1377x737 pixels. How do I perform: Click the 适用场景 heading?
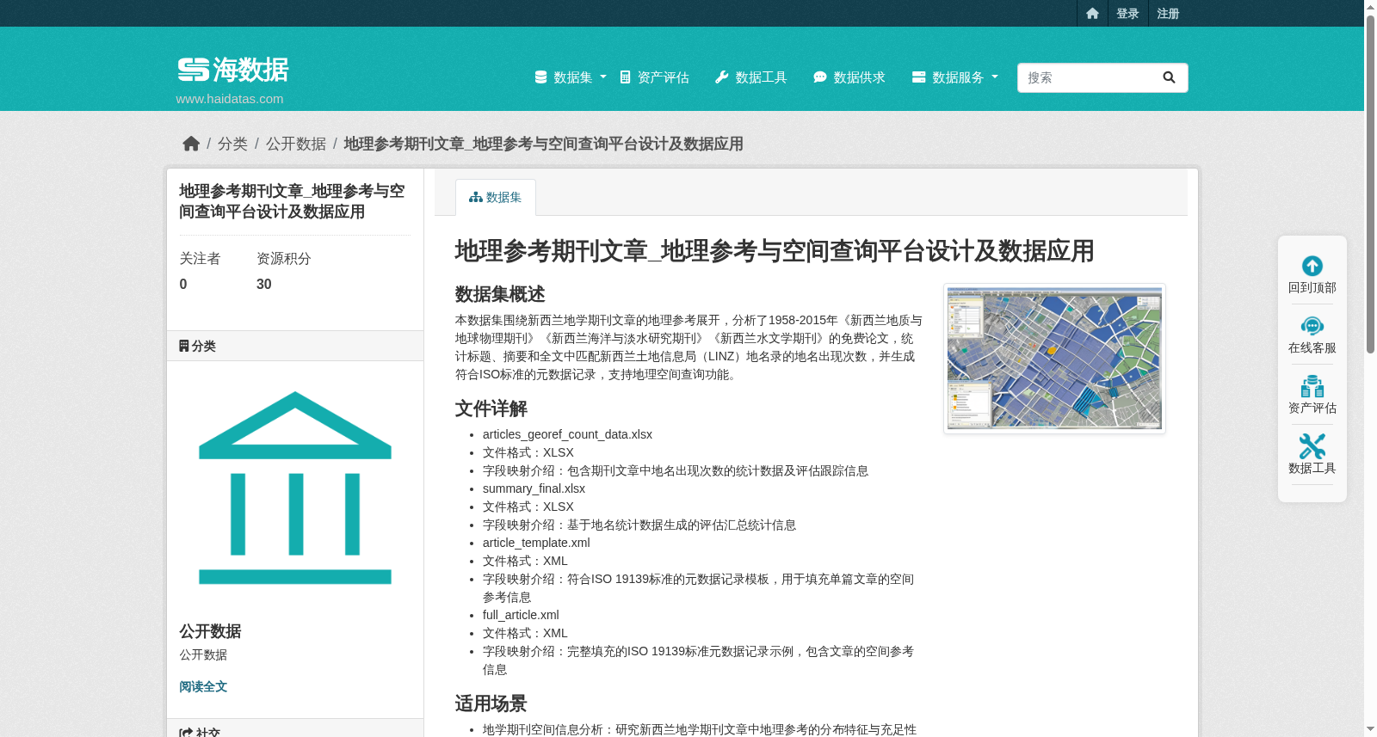coord(491,703)
